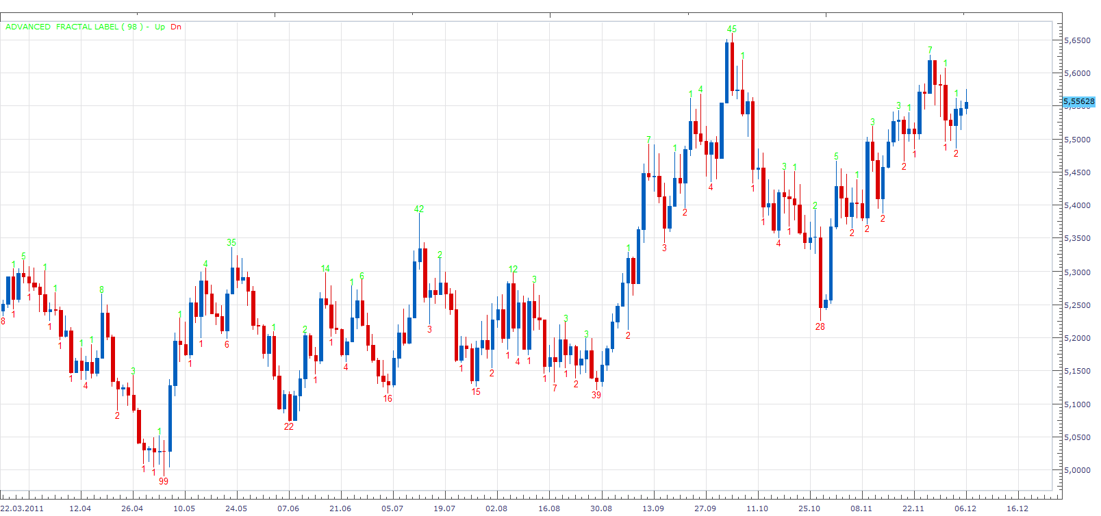Image resolution: width=1101 pixels, height=516 pixels.
Task: Click the 5,2500 price axis label
Action: 1077,305
